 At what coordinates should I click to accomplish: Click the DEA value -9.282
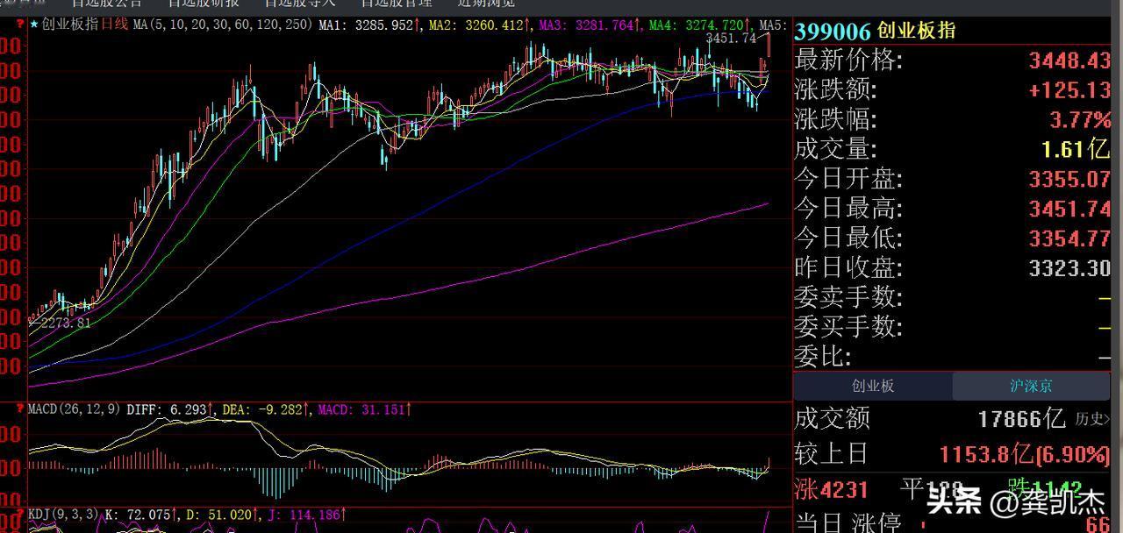pyautogui.click(x=282, y=409)
